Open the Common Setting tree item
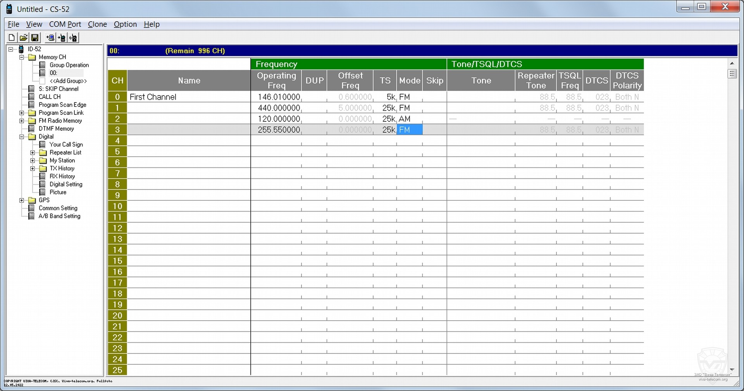The image size is (744, 391). click(58, 208)
